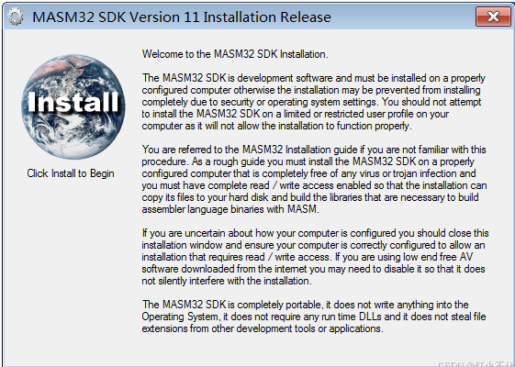Click 'Welcome to the MASM32 SDK Installation.' text
The image size is (515, 367).
(x=235, y=54)
